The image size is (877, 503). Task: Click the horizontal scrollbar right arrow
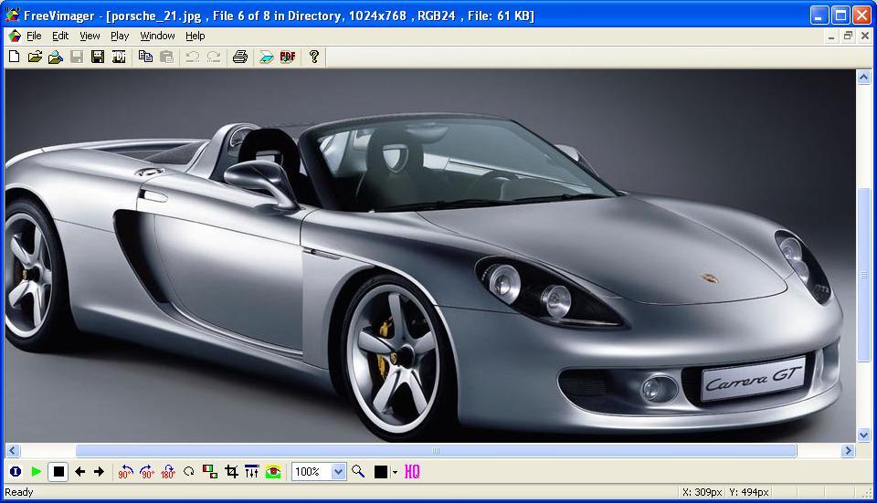[x=848, y=450]
